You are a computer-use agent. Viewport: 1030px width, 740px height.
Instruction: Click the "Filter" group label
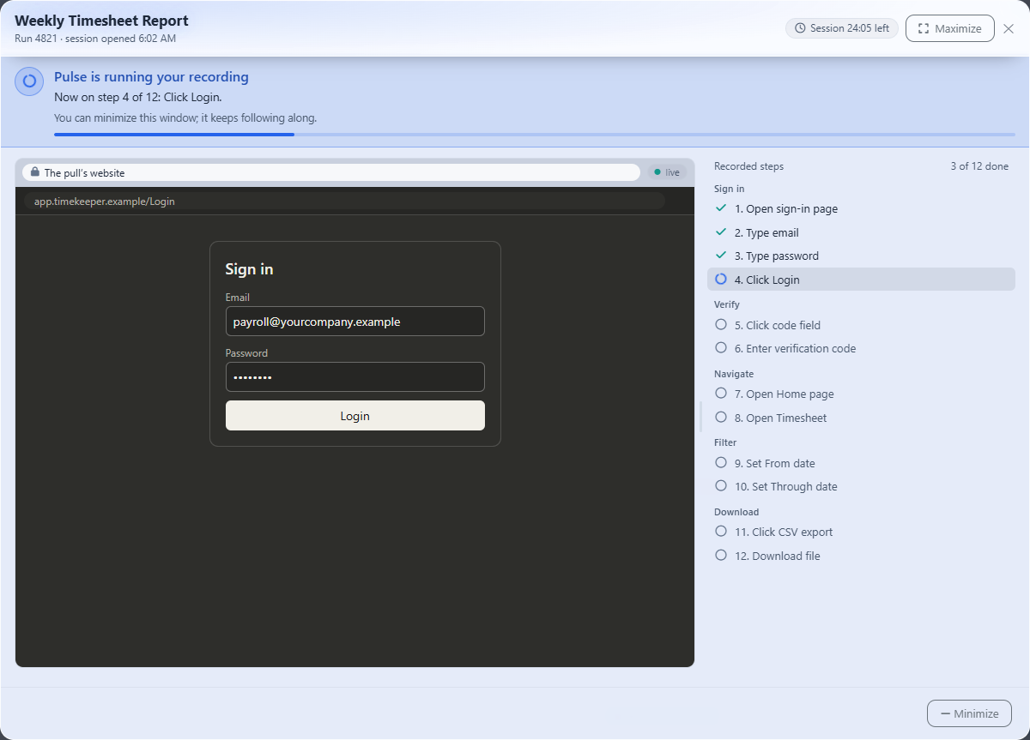[725, 442]
